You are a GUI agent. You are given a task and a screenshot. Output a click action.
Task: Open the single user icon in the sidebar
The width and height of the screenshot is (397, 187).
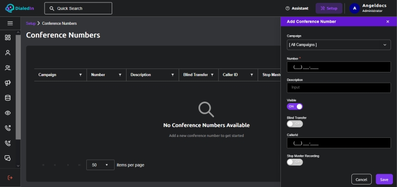[8, 53]
